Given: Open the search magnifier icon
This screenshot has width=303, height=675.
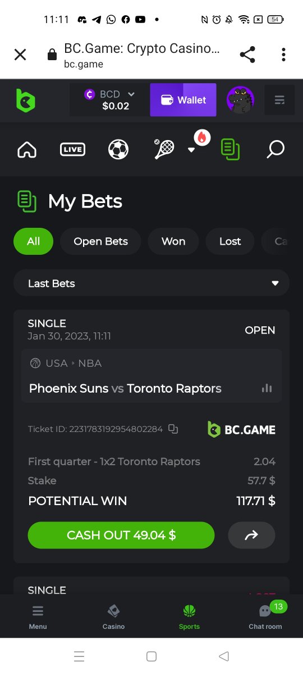Looking at the screenshot, I should [x=275, y=150].
